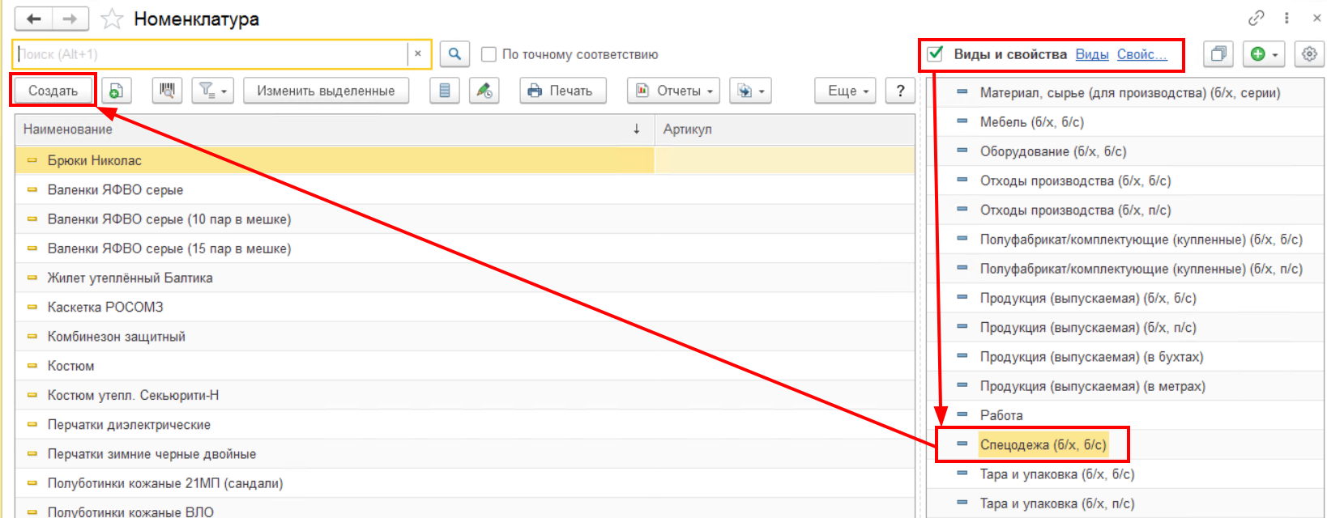Screen dimensions: 1327x518
Task: Toggle По точному соответствию checkbox
Action: coord(489,54)
